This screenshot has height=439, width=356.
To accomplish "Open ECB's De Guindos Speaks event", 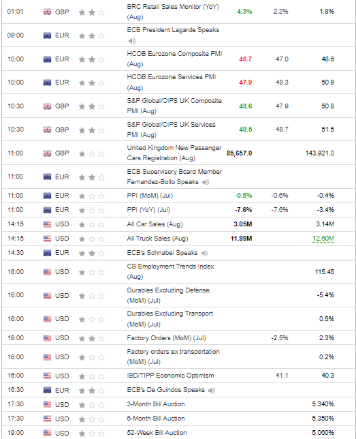I will click(166, 390).
